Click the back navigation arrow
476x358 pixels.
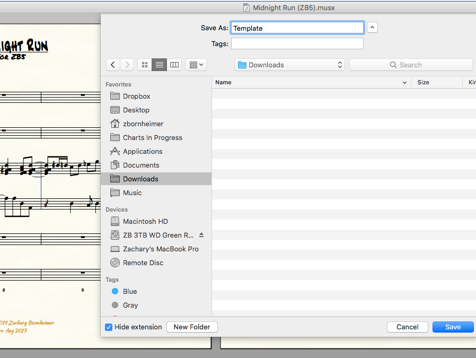click(x=113, y=65)
